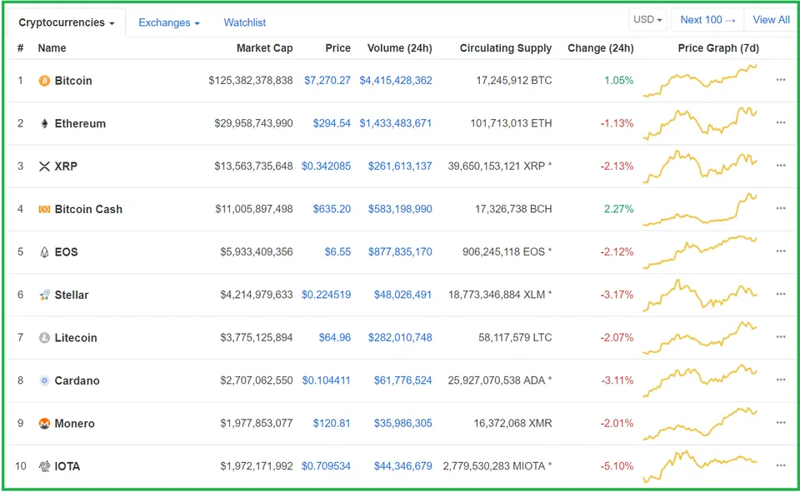This screenshot has width=800, height=492.
Task: Sort table by Name column header
Action: (52, 48)
